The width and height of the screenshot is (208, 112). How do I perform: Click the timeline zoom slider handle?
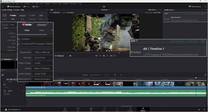click(x=115, y=75)
